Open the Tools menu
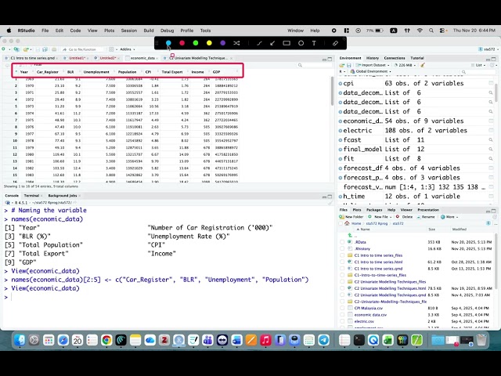Viewport: 501px width, 376px height. coord(205,31)
